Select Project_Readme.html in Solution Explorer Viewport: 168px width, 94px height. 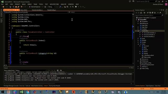pyautogui.click(x=148, y=65)
